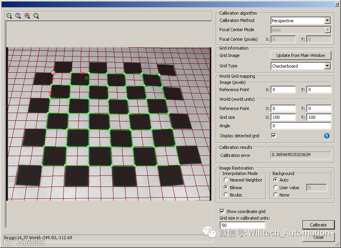Click the World Reference Point Y field
This screenshot has height=248, width=341.
[319, 108]
